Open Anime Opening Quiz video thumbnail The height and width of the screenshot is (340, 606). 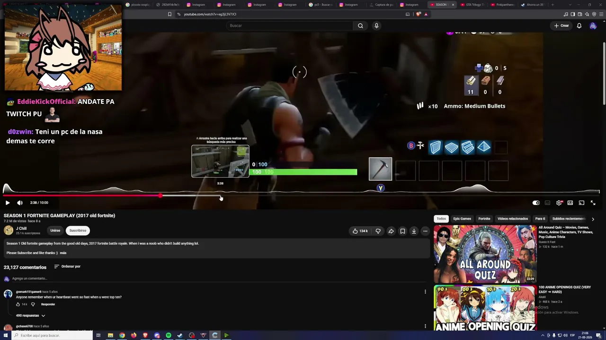[485, 308]
